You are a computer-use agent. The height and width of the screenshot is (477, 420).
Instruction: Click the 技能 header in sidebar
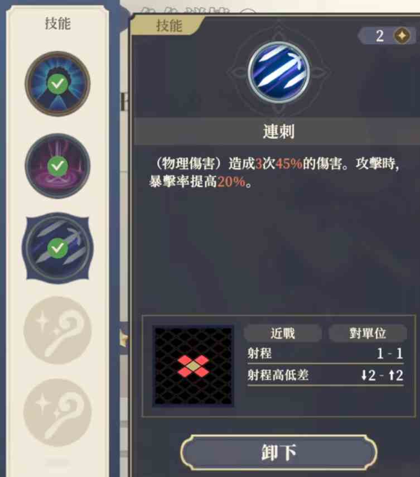pyautogui.click(x=57, y=23)
